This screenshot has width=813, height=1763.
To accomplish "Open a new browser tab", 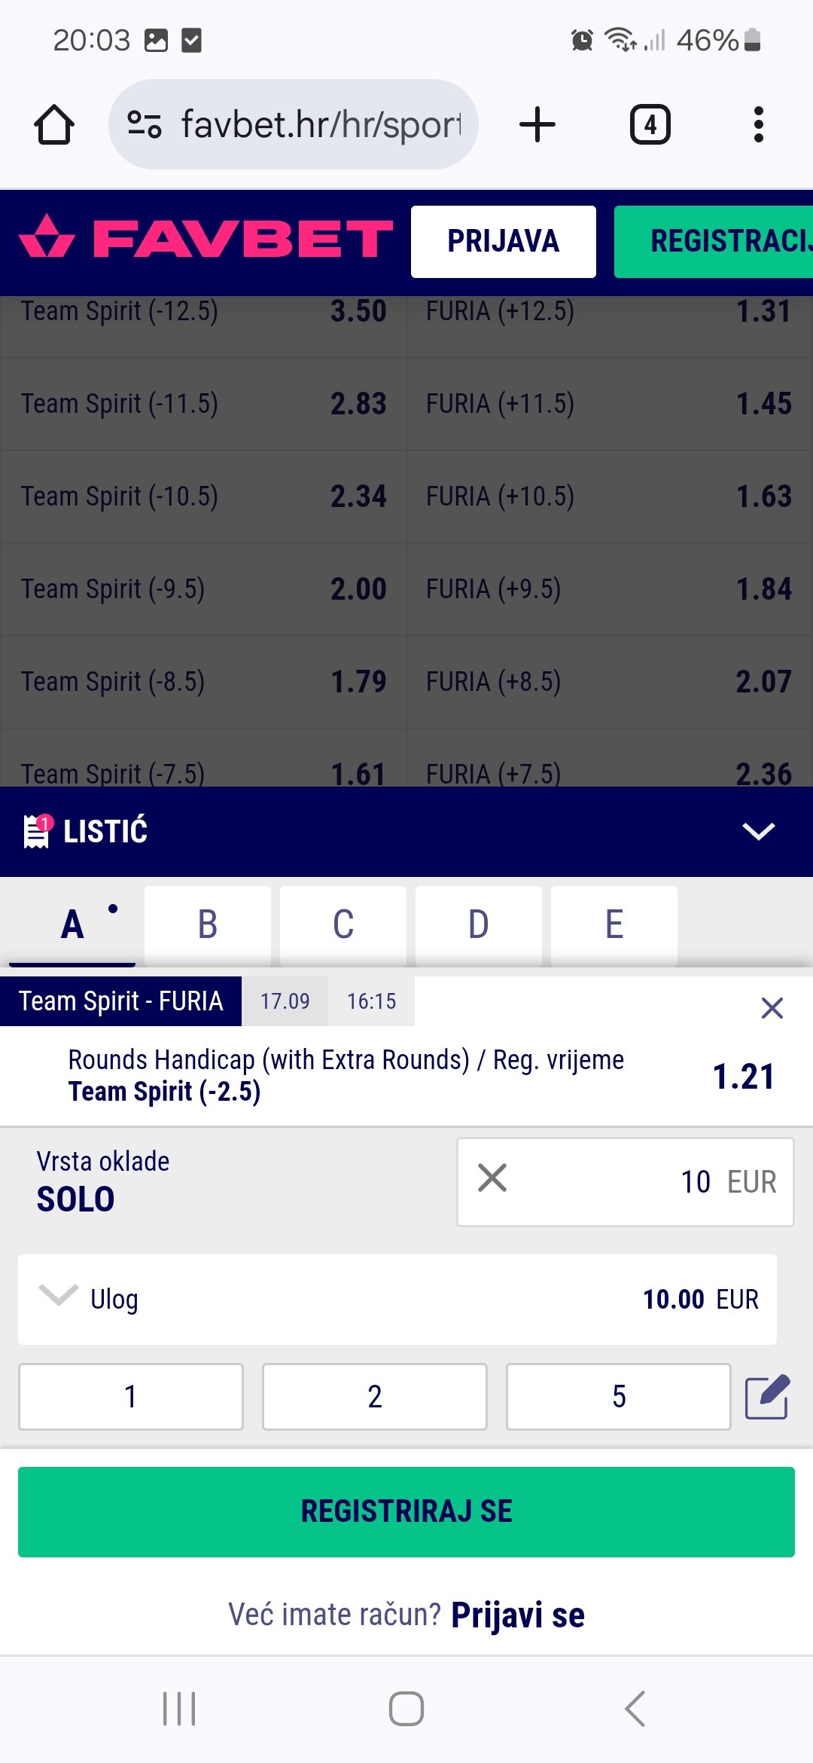I will [537, 124].
